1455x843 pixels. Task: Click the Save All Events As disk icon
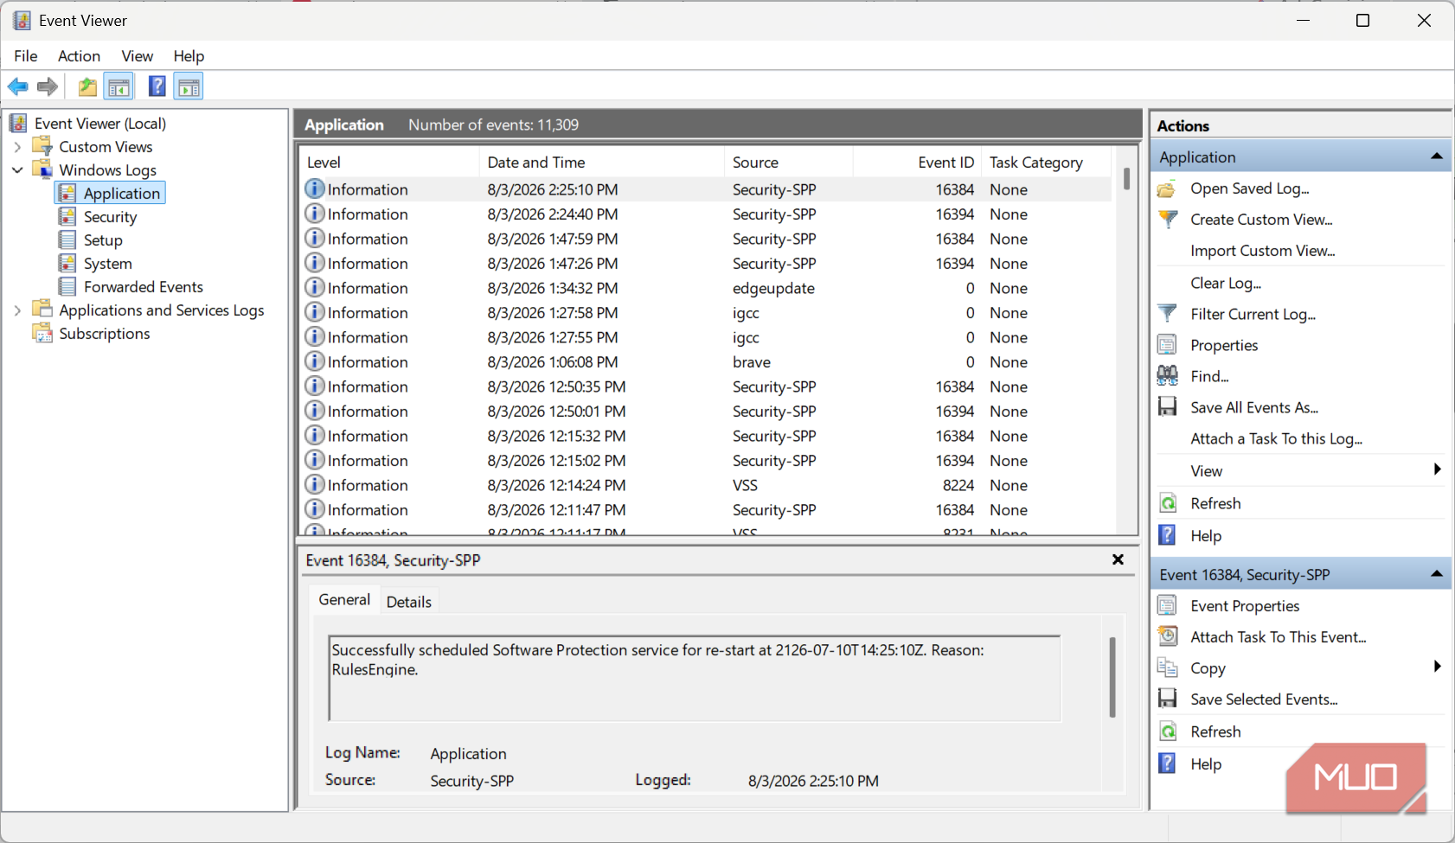coord(1167,407)
